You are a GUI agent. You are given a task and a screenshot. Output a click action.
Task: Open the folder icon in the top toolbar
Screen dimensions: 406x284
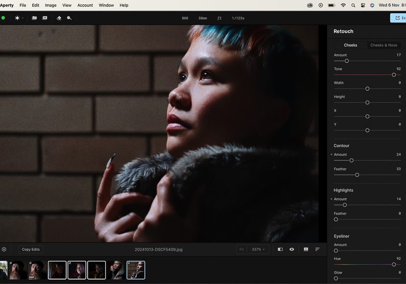click(34, 18)
